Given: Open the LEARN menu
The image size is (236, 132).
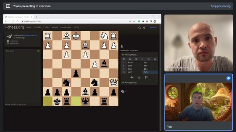Looking at the screenshot, I should point(46,27).
